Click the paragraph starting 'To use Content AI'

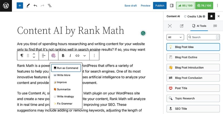click(x=81, y=102)
